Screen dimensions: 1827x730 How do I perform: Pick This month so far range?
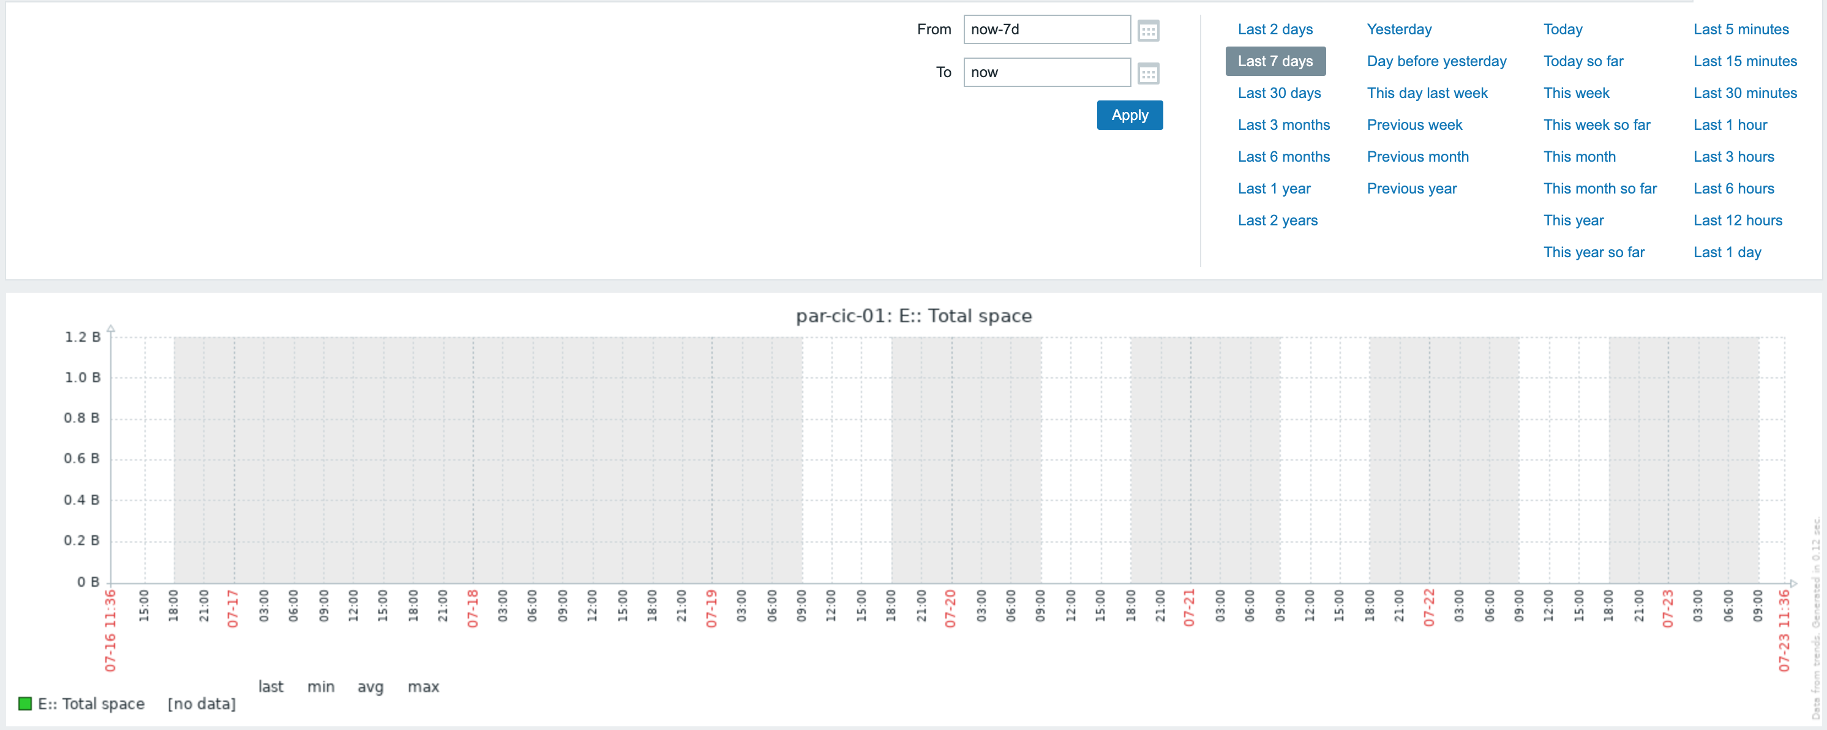click(x=1600, y=189)
